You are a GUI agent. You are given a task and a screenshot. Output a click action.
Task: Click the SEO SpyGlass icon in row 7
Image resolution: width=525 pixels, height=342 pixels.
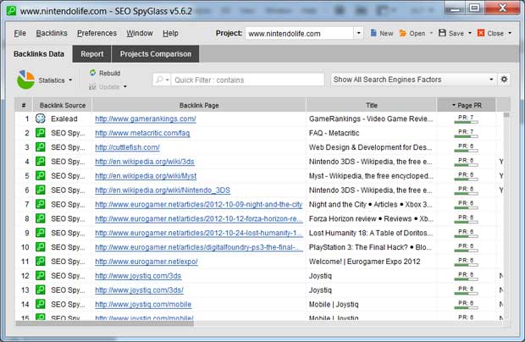pyautogui.click(x=41, y=204)
